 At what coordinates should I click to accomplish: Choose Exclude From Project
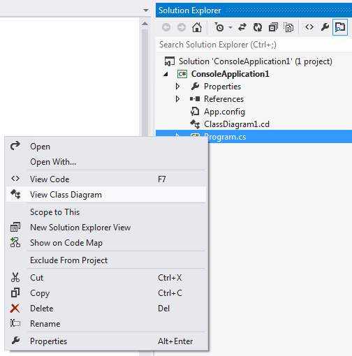coord(106,260)
